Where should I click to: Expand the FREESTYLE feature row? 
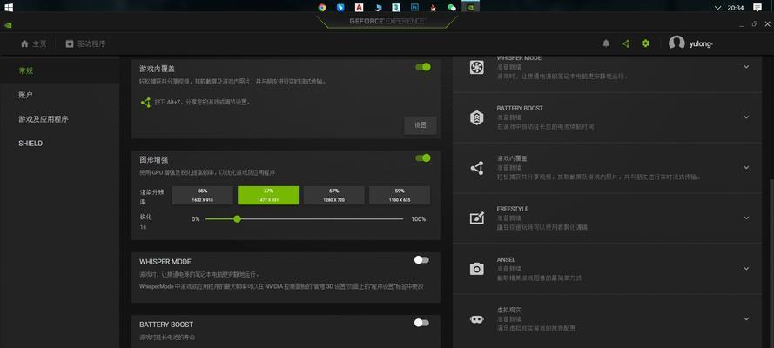(746, 217)
